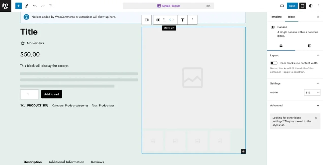Open block alignment icon in toolbar
323x165 pixels.
pyautogui.click(x=182, y=20)
